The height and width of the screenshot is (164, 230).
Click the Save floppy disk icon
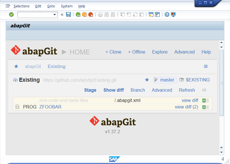point(68,15)
